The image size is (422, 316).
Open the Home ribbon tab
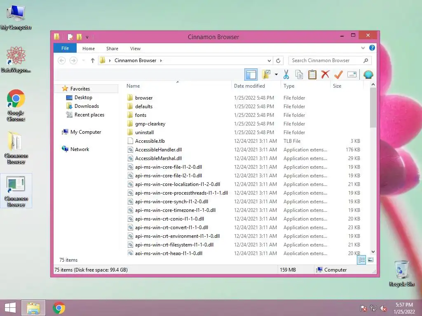click(x=89, y=49)
